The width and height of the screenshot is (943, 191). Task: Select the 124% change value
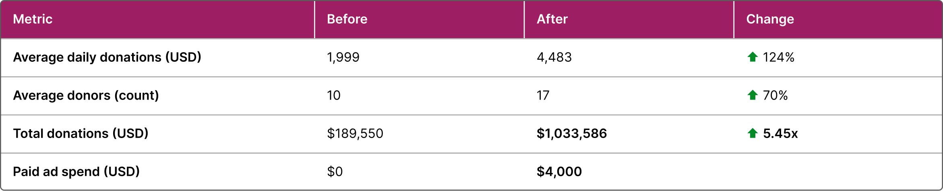778,57
